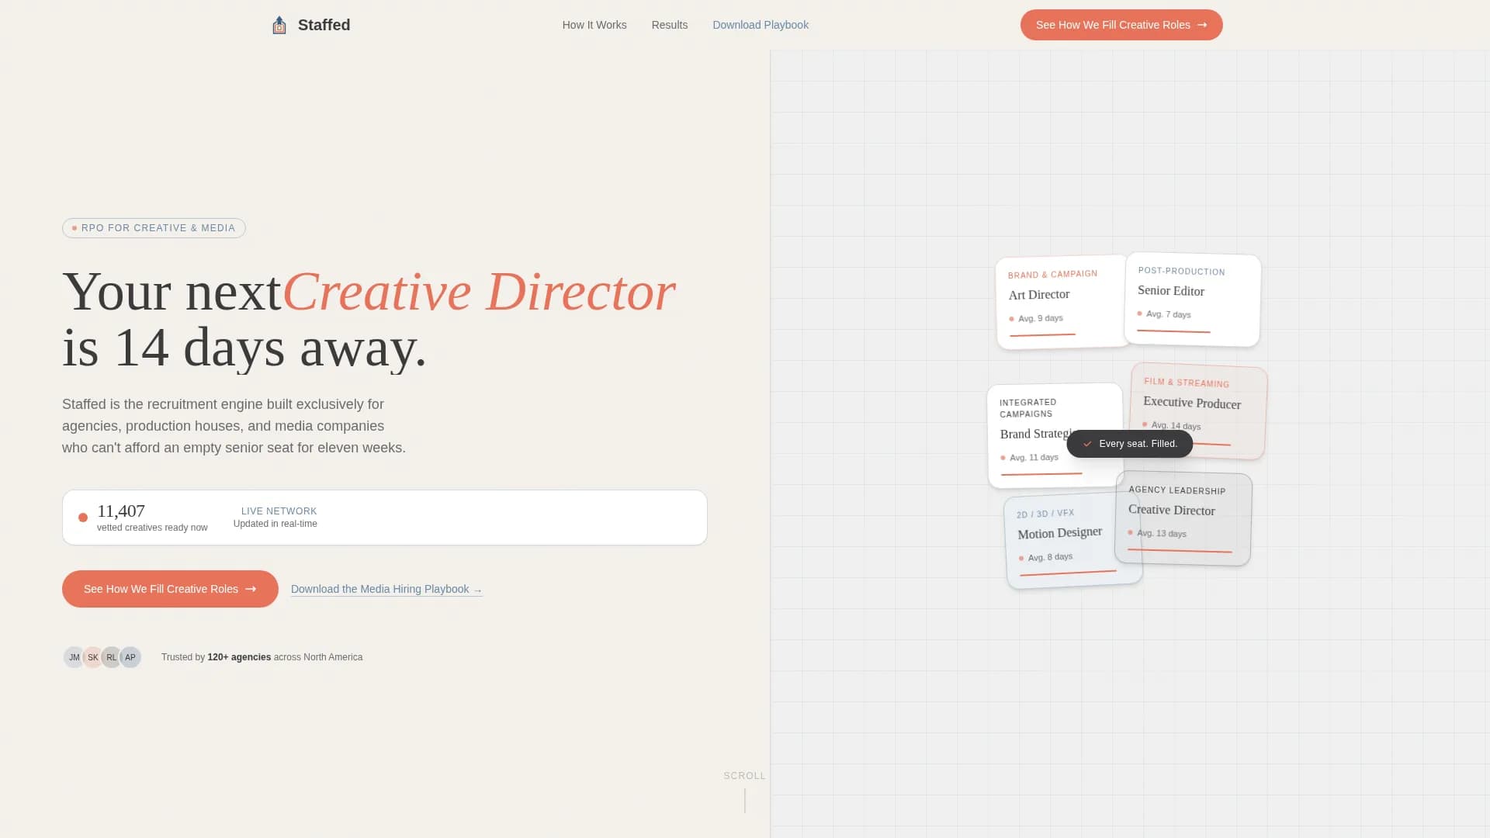1490x838 pixels.
Task: Click the JM avatar circle
Action: pos(74,657)
